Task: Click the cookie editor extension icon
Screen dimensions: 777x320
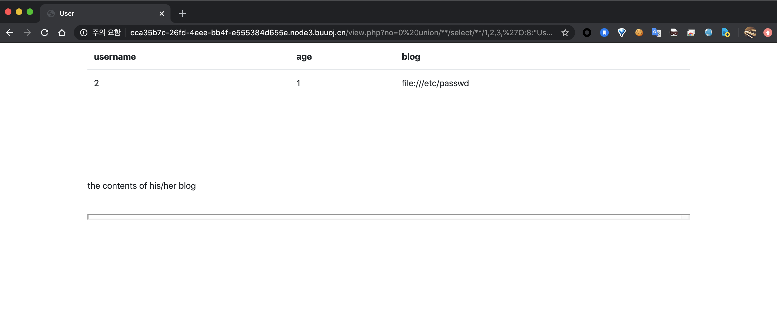Action: [639, 33]
